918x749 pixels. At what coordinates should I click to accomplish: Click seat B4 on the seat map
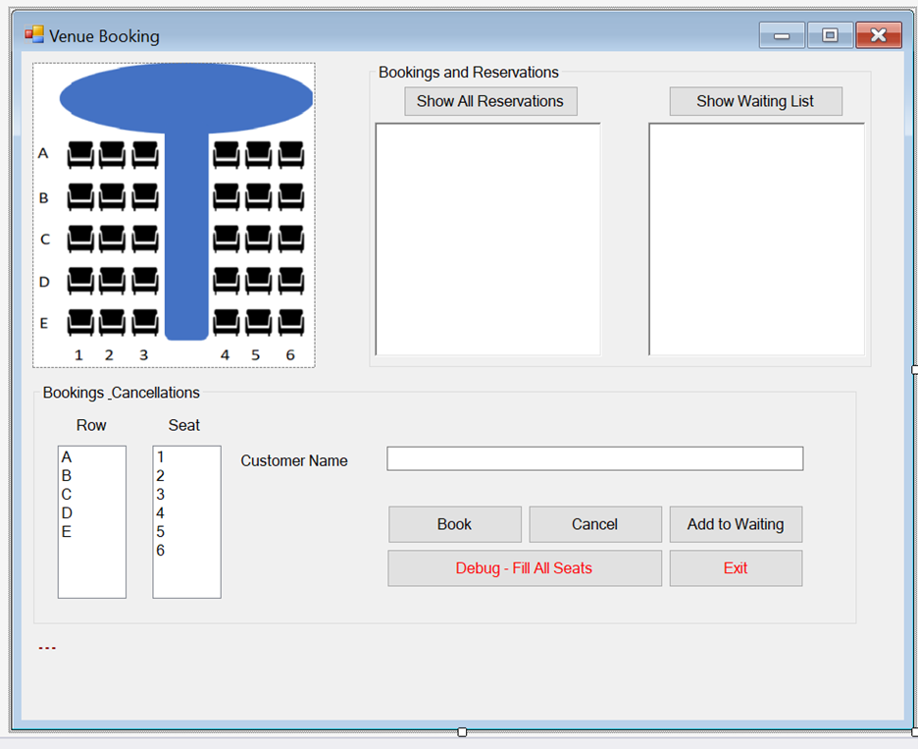point(225,196)
